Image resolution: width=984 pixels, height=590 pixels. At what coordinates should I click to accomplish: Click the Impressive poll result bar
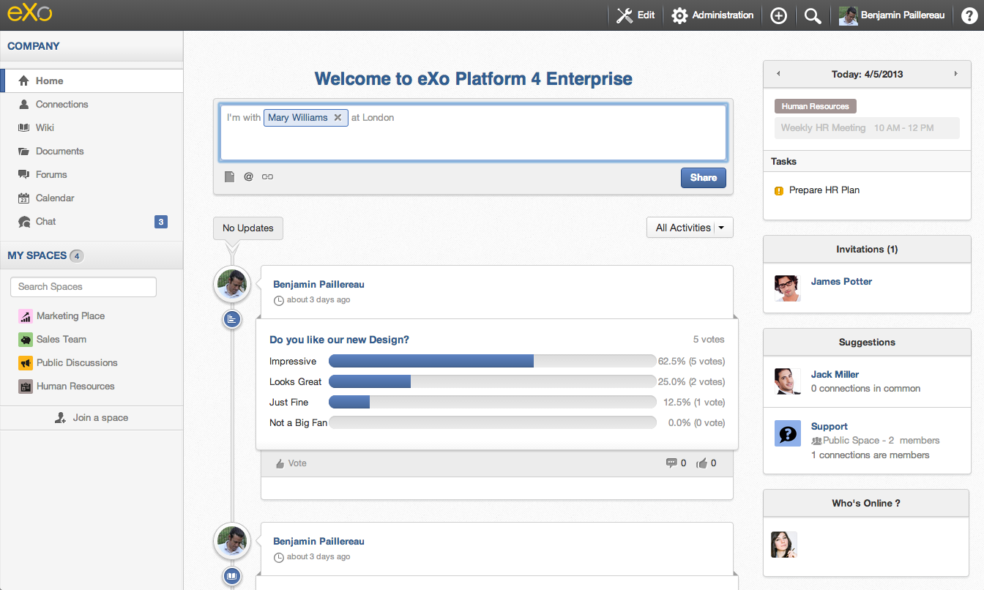(492, 361)
